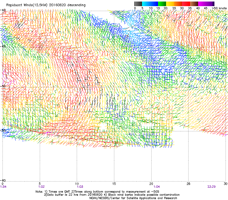
Task: Click the '30' longitude axis label
Action: point(226,184)
